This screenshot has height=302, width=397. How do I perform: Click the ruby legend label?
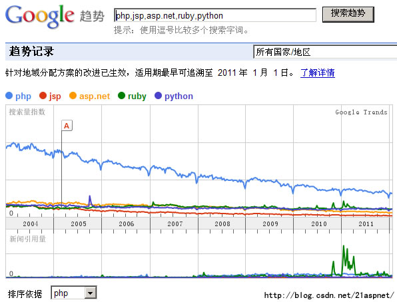coord(137,96)
